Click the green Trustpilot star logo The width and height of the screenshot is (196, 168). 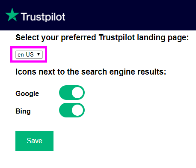click(x=12, y=15)
